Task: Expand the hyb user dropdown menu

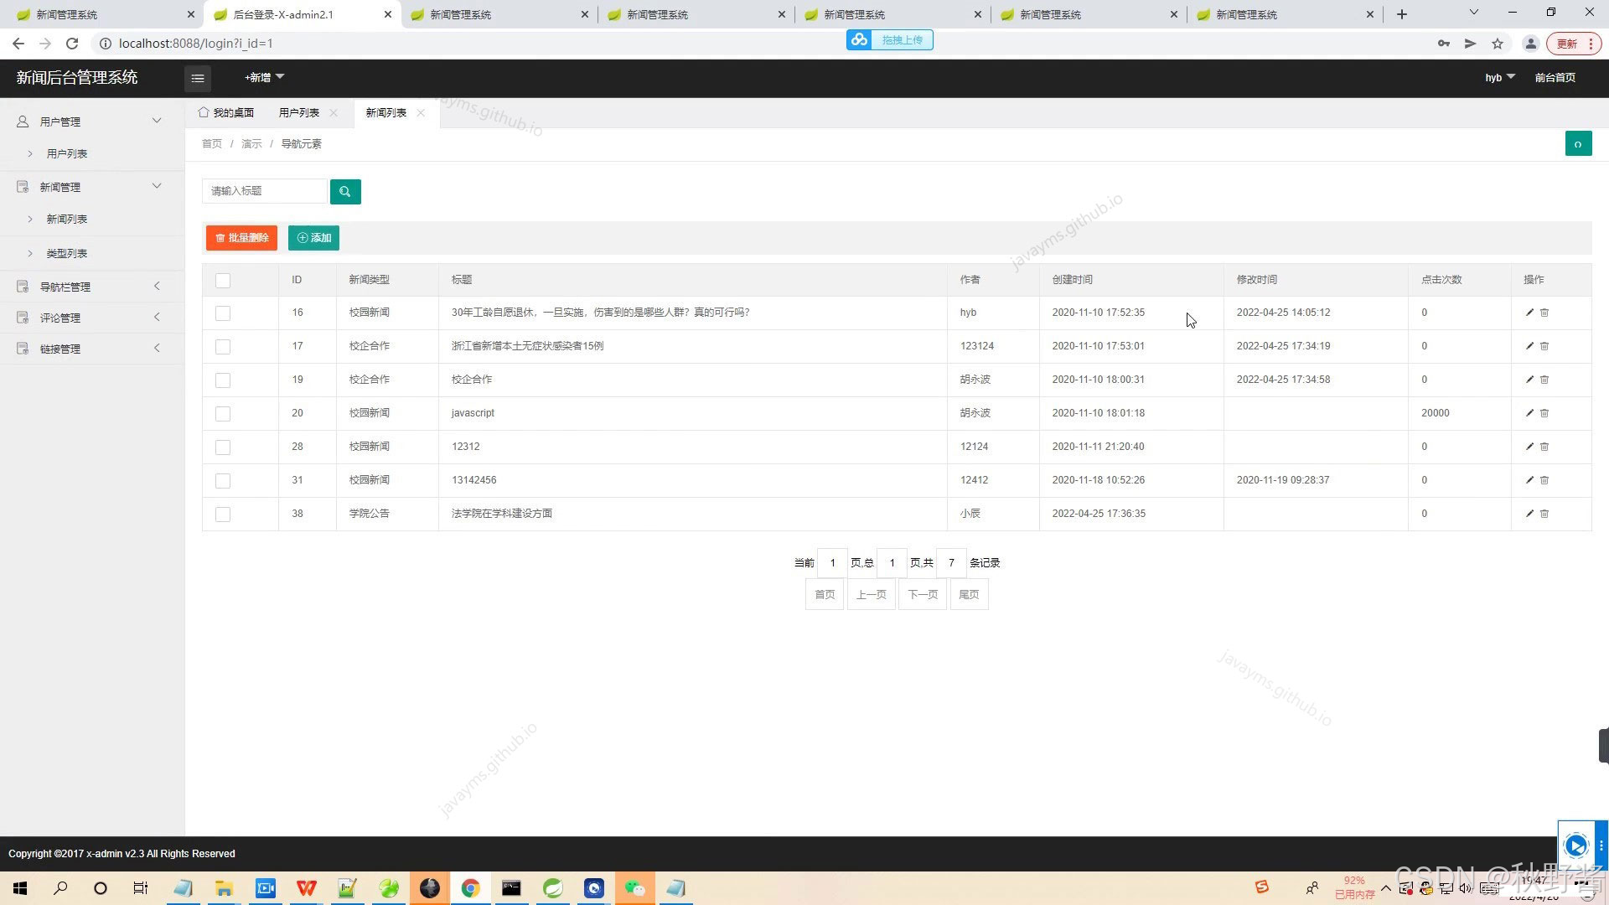Action: click(1499, 78)
